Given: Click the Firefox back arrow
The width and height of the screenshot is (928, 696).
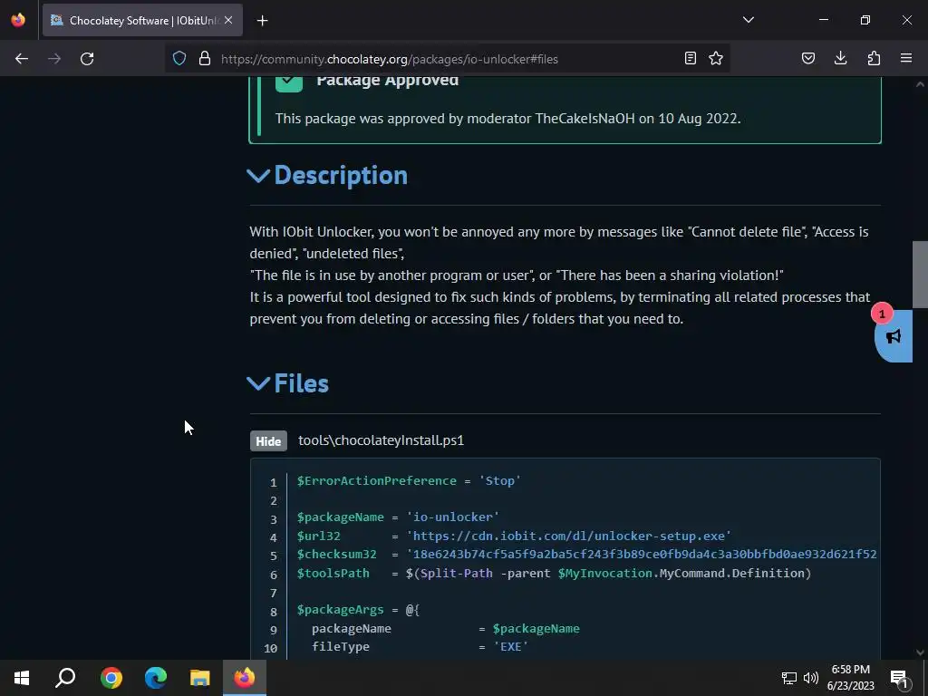Looking at the screenshot, I should [22, 59].
